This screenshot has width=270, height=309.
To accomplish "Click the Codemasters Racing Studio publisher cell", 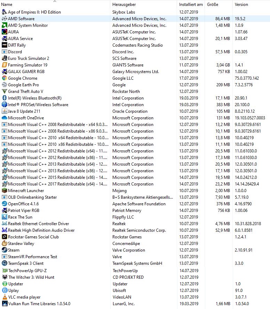I will click(x=137, y=45).
